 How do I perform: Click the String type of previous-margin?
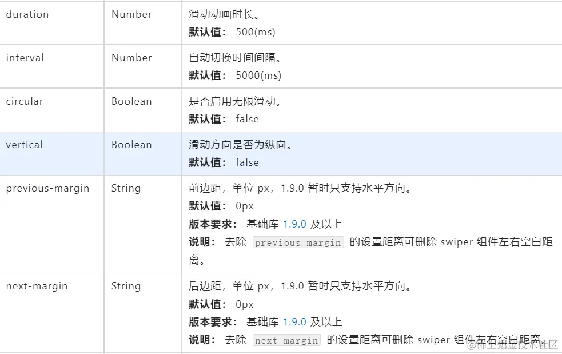point(126,189)
